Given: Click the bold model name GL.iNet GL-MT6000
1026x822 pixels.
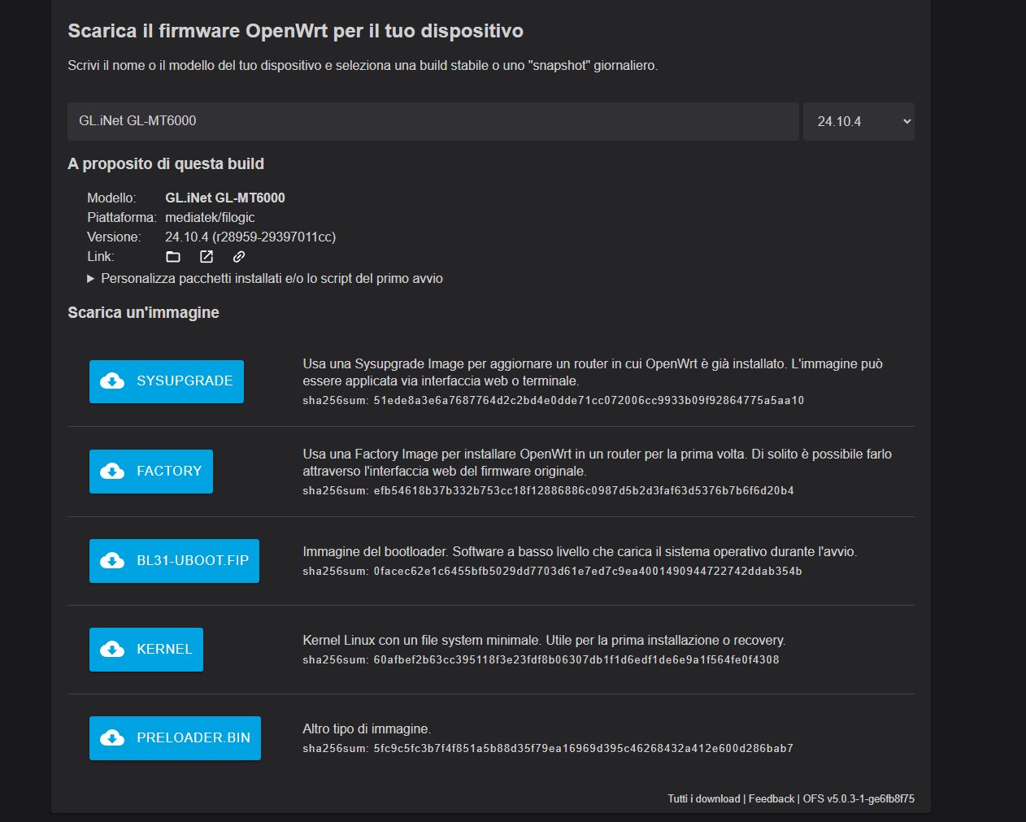Looking at the screenshot, I should click(x=225, y=198).
